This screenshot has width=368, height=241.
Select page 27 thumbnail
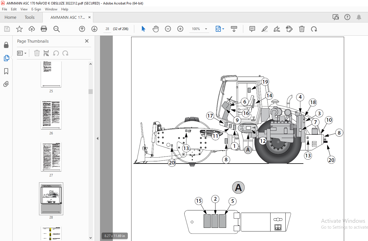click(x=51, y=157)
